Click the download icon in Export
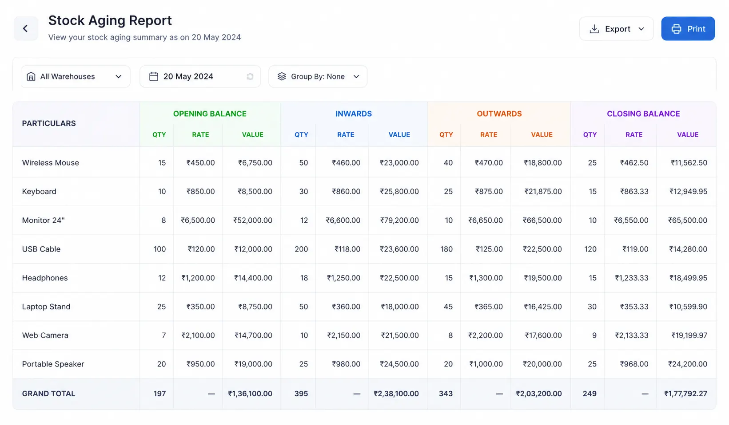 click(594, 29)
